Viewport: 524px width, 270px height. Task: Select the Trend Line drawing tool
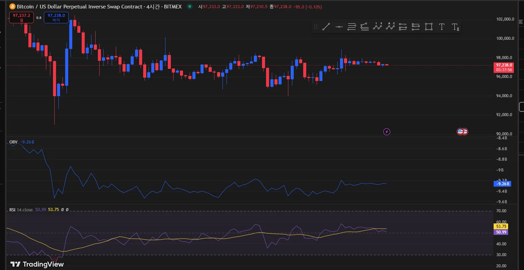[x=326, y=27]
